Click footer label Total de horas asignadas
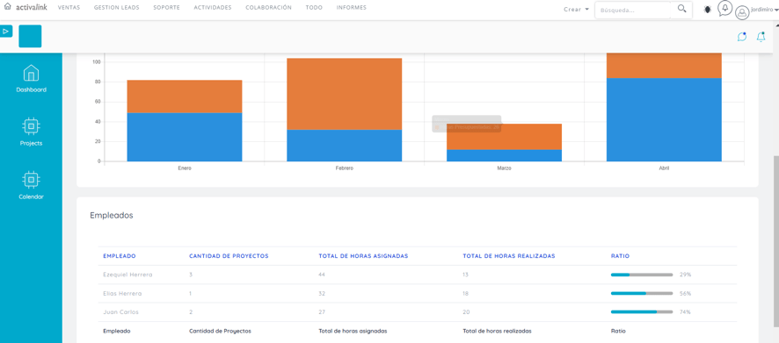 (x=353, y=331)
